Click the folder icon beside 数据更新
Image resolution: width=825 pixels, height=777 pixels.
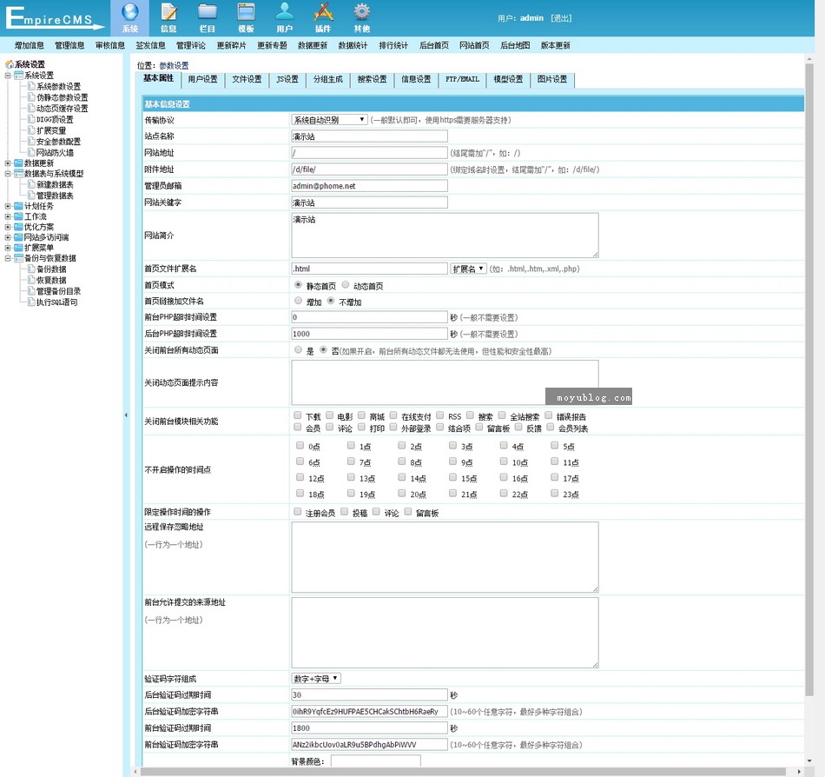tap(18, 163)
